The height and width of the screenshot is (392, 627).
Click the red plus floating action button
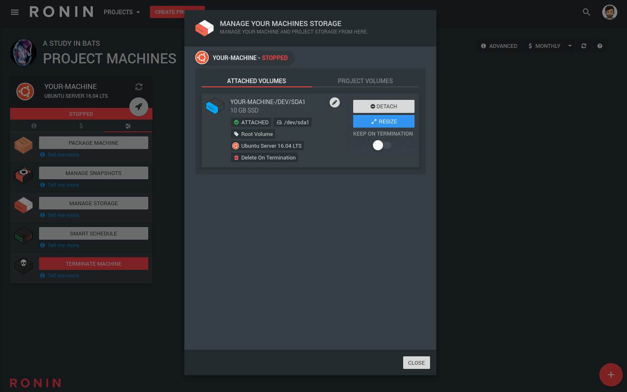611,375
